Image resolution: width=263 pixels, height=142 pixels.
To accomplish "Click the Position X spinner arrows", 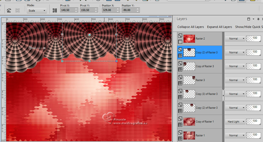I will [118, 10].
